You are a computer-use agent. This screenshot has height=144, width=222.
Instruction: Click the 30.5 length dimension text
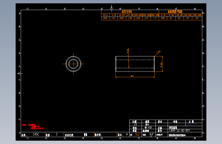click(x=132, y=76)
